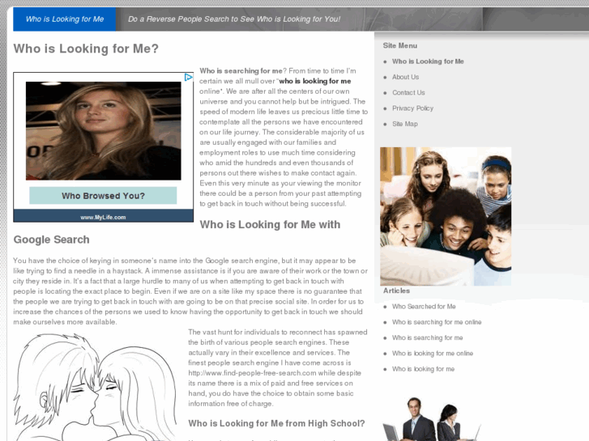This screenshot has width=589, height=441.
Task: Click heading 'Who is Looking for Me from High School?'
Action: [276, 423]
